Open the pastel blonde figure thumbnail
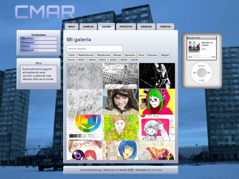 157,150
